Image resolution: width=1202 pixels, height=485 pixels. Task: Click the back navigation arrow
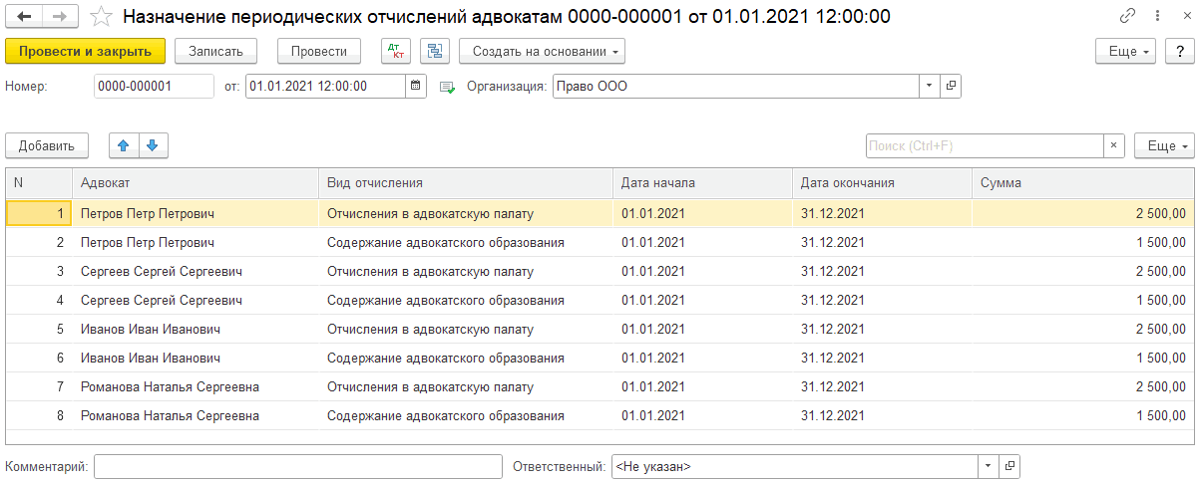click(x=25, y=17)
